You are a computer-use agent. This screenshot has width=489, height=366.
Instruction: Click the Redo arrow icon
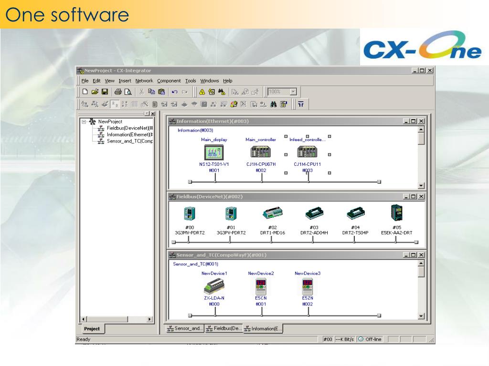point(185,92)
